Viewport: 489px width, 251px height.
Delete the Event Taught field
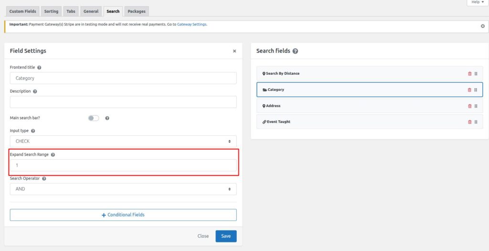[x=469, y=122]
